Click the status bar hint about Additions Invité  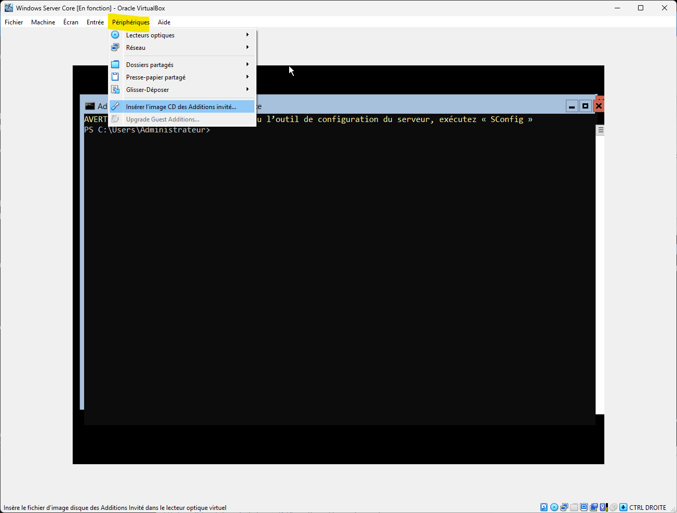(x=115, y=508)
